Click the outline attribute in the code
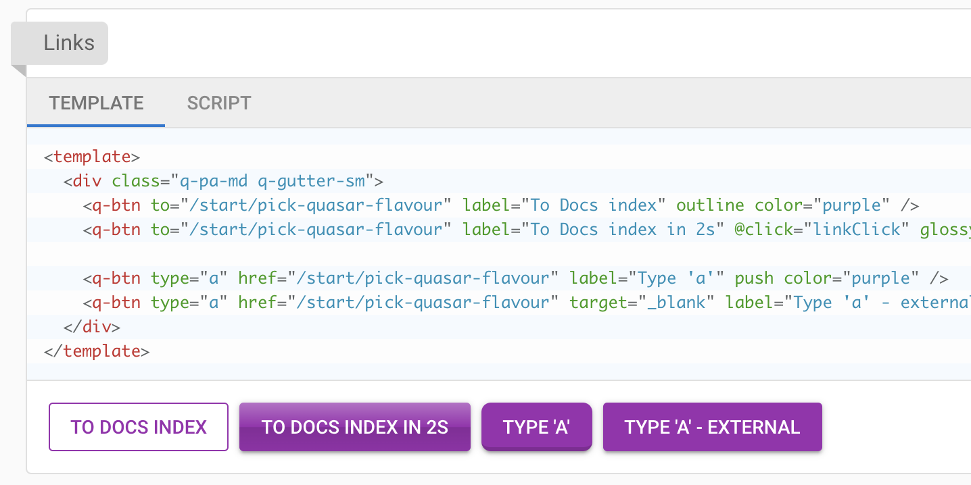This screenshot has width=971, height=485. pyautogui.click(x=710, y=205)
